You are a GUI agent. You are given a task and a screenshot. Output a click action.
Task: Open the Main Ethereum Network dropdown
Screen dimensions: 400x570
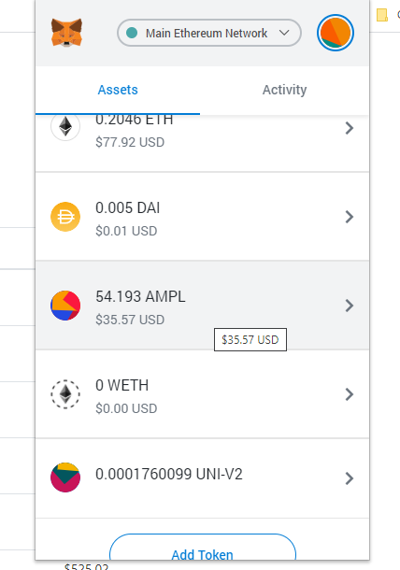coord(209,33)
